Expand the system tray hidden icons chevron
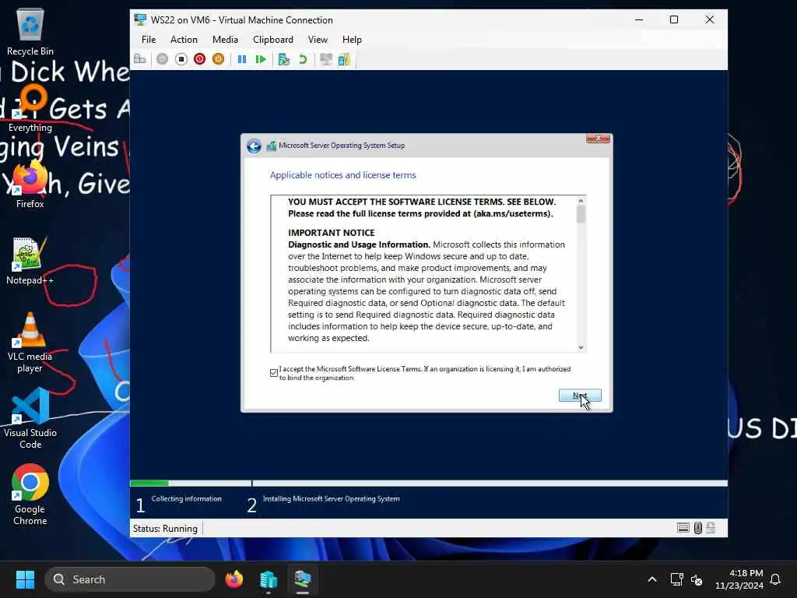 (x=652, y=579)
